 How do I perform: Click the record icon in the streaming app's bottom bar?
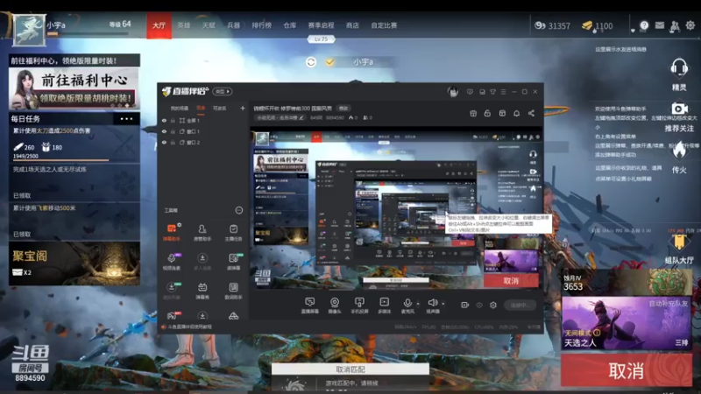click(x=464, y=305)
